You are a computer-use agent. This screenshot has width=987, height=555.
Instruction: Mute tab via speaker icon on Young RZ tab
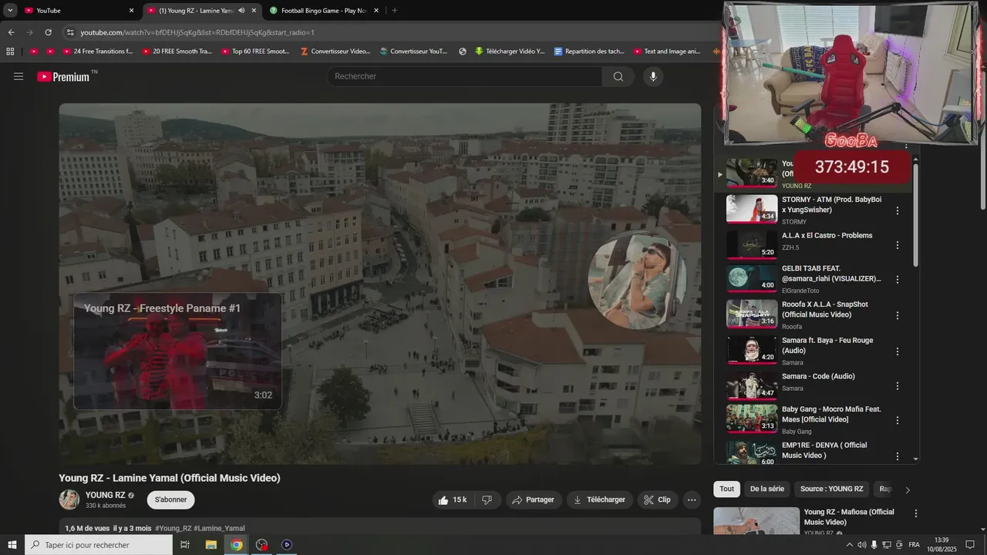(241, 11)
